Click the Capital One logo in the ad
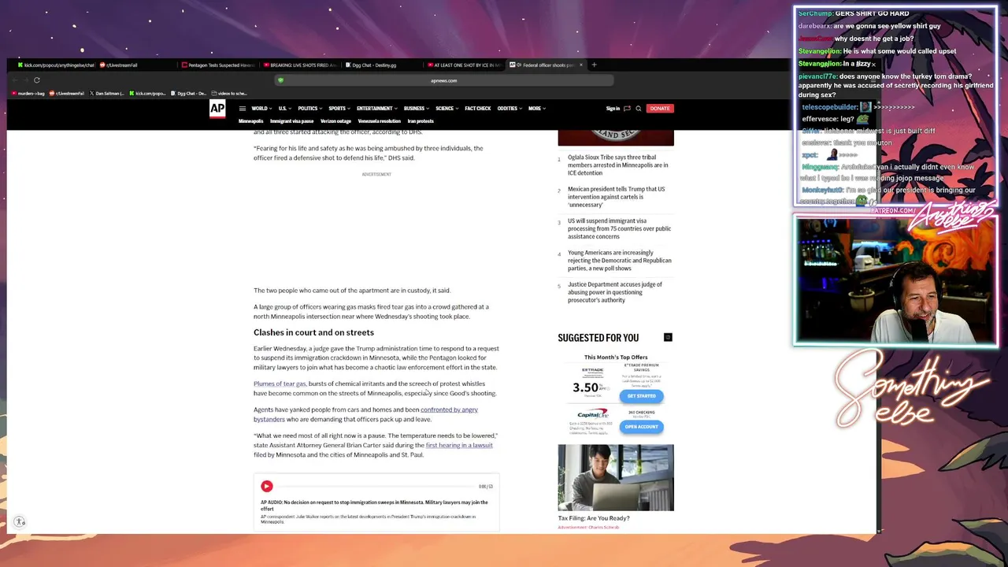1008x567 pixels. (x=592, y=413)
